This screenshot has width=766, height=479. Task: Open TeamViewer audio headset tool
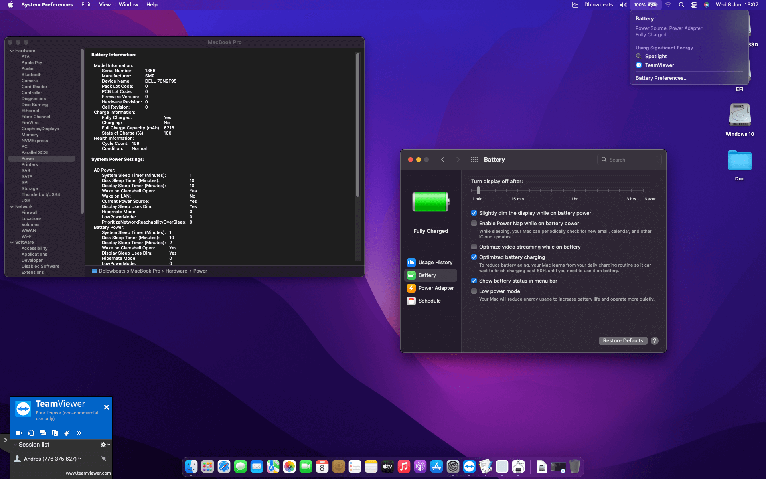pyautogui.click(x=31, y=433)
